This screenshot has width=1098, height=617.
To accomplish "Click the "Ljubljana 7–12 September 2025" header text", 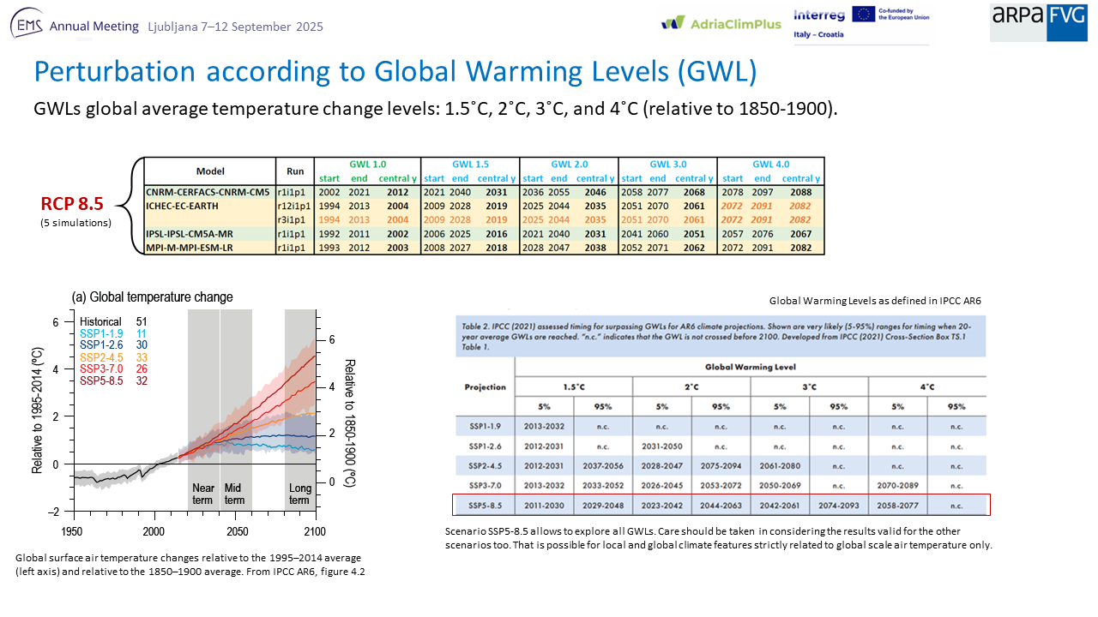I will pos(234,27).
